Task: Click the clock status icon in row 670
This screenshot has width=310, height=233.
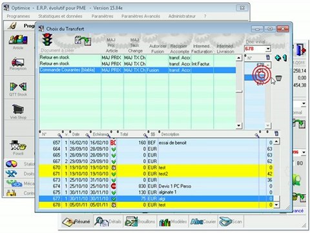Action: tap(114, 168)
